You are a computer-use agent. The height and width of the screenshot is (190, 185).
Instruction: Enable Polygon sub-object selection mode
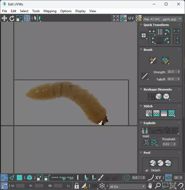(x=19, y=178)
